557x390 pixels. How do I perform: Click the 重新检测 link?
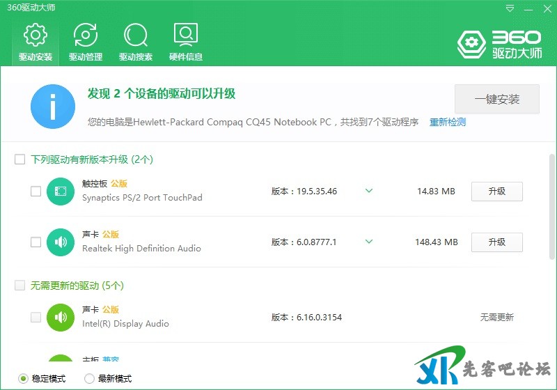click(447, 123)
